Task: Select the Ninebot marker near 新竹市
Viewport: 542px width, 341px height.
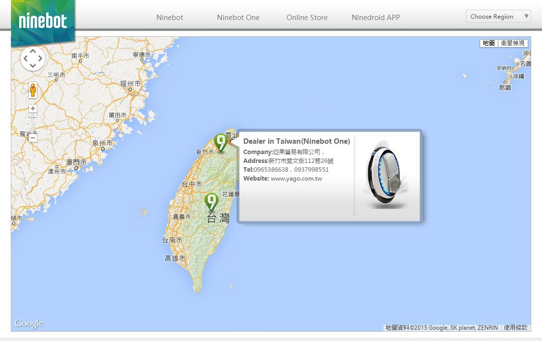Action: (x=220, y=142)
